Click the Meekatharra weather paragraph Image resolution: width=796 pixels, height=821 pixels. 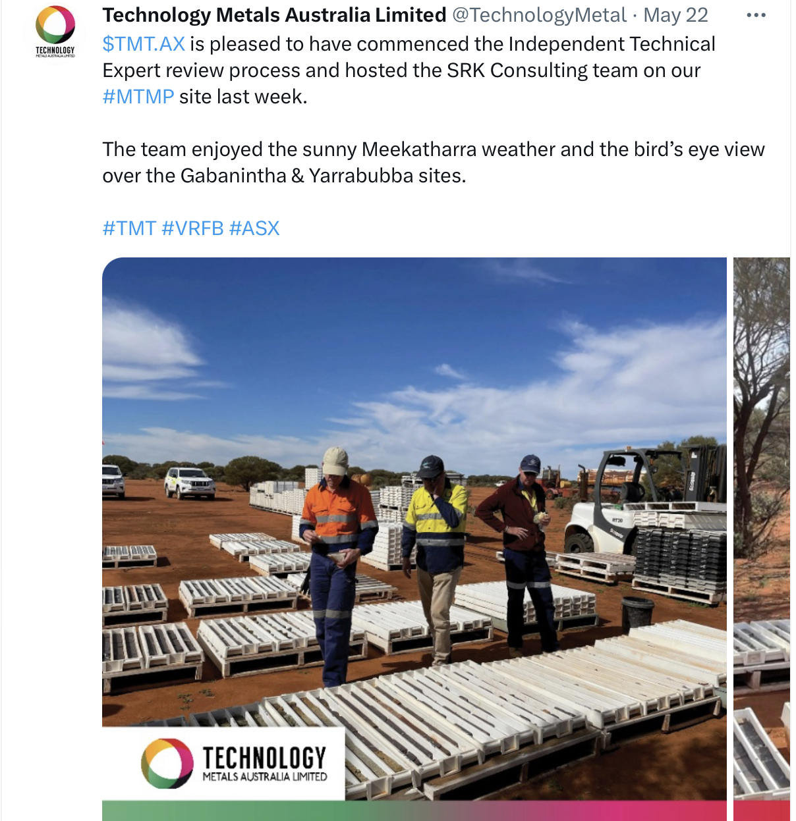click(433, 163)
